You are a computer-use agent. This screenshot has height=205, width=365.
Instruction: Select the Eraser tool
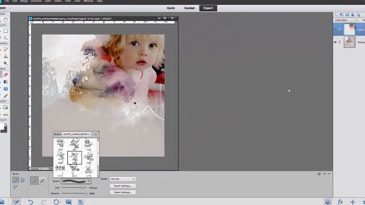[x=6, y=75]
